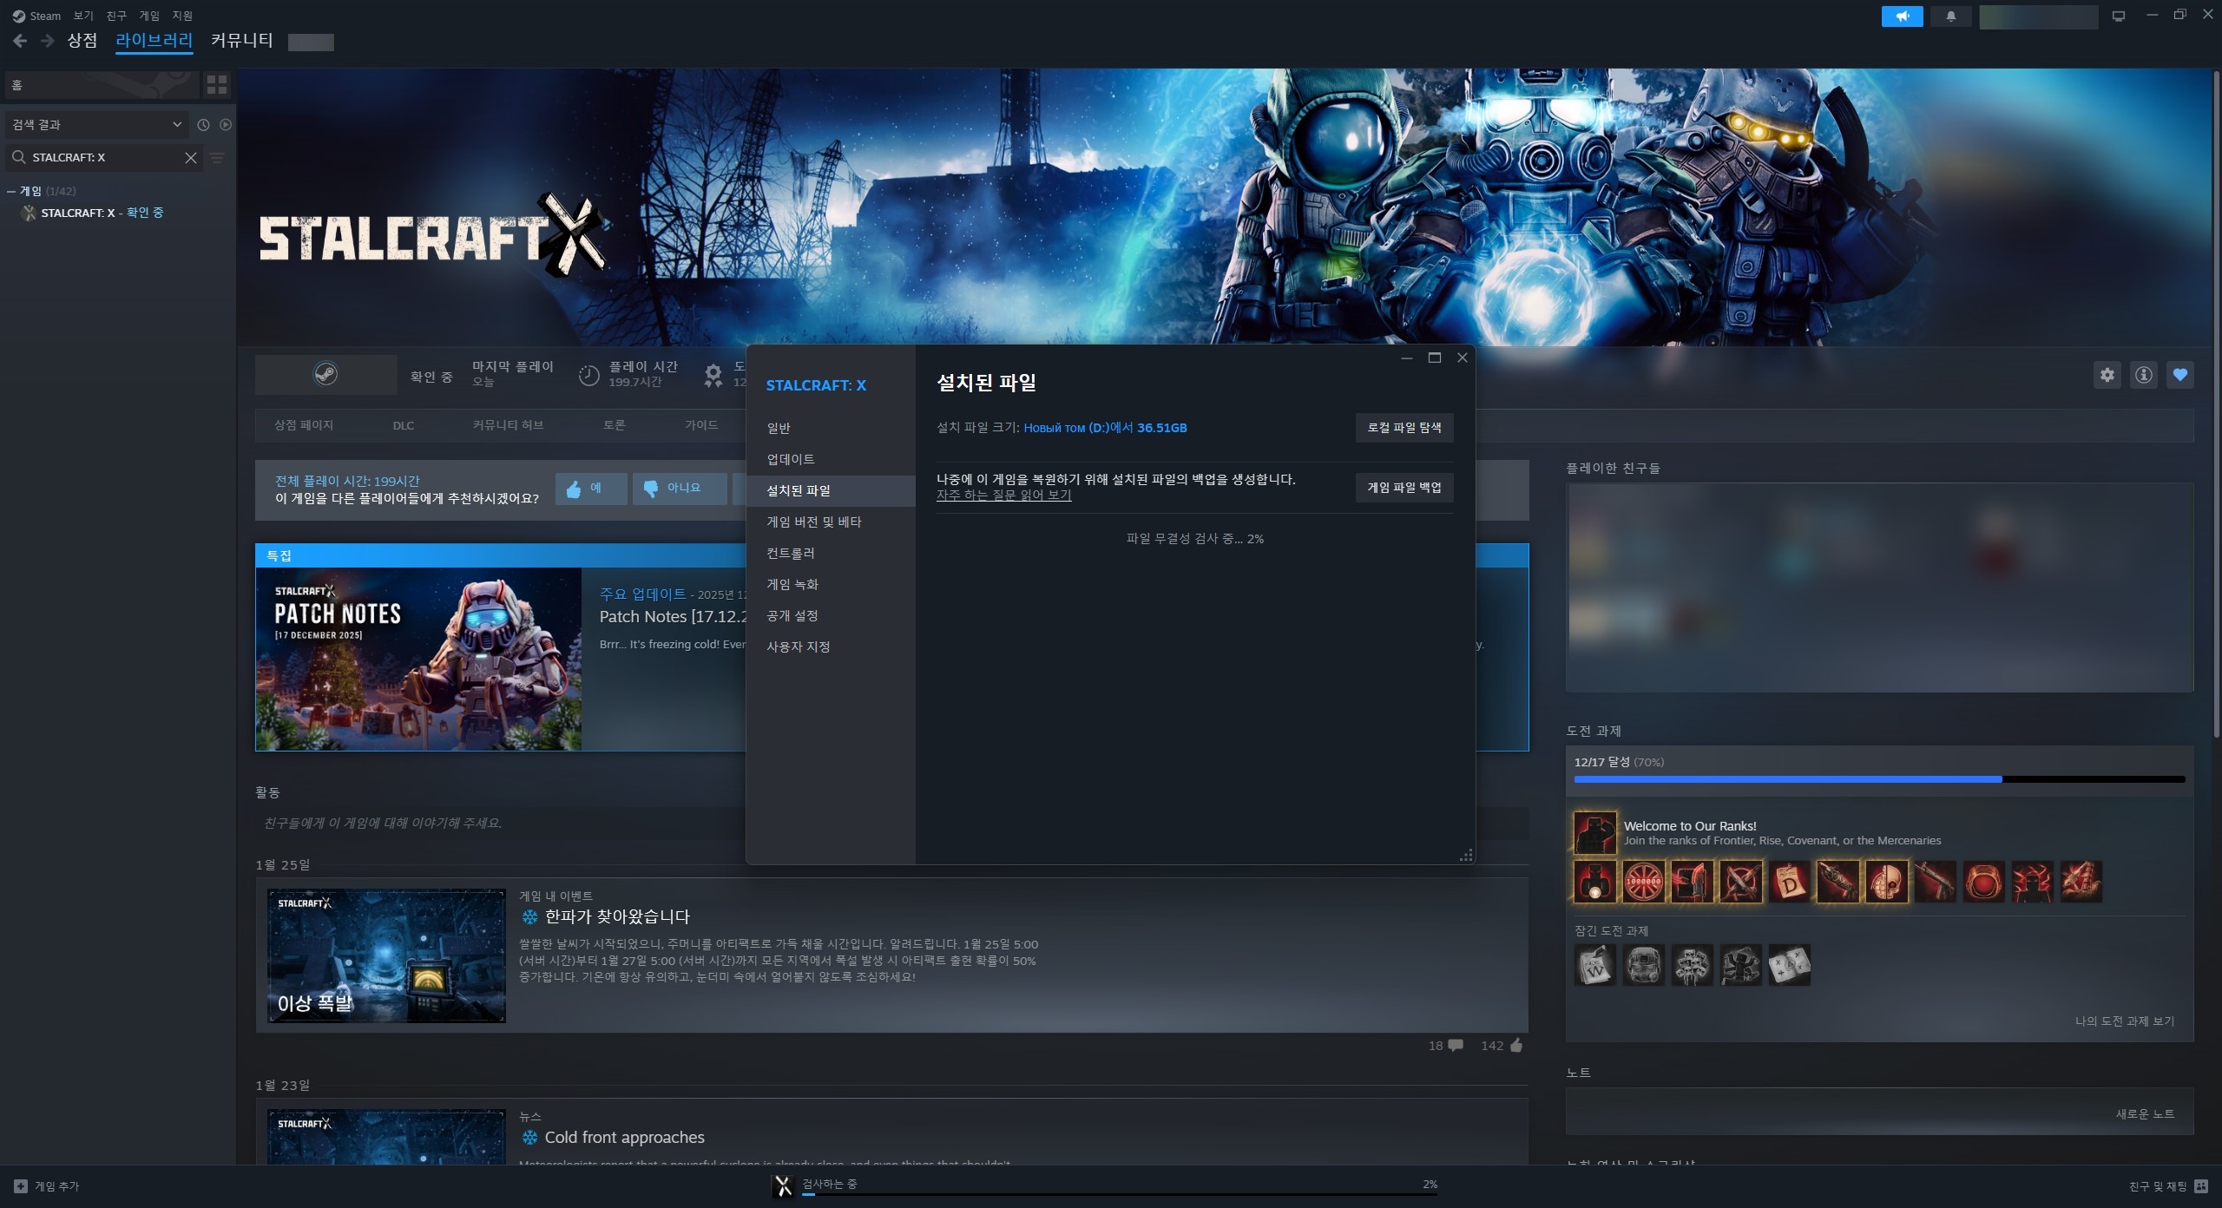Image resolution: width=2222 pixels, height=1208 pixels.
Task: Click the game info icon
Action: pyautogui.click(x=2143, y=375)
